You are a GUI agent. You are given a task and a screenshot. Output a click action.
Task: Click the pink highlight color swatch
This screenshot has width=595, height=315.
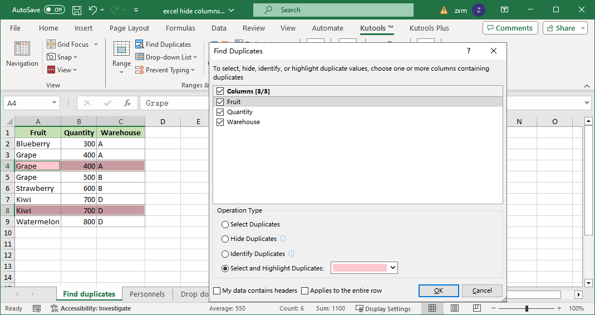tap(360, 268)
